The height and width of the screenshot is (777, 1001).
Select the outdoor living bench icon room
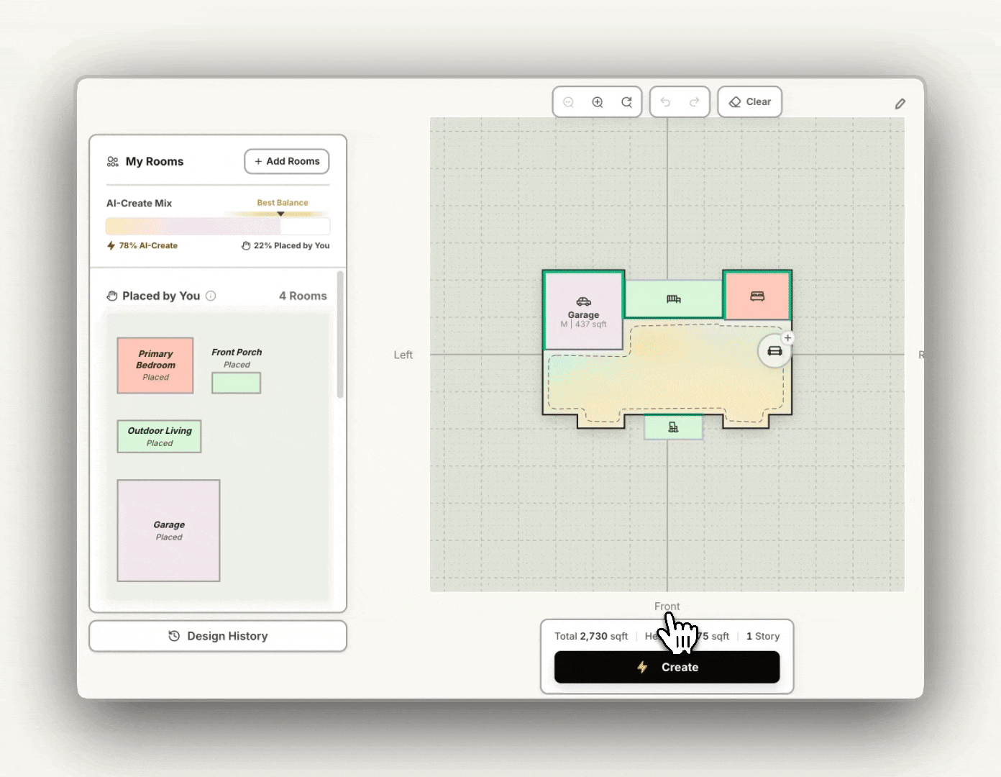[673, 299]
